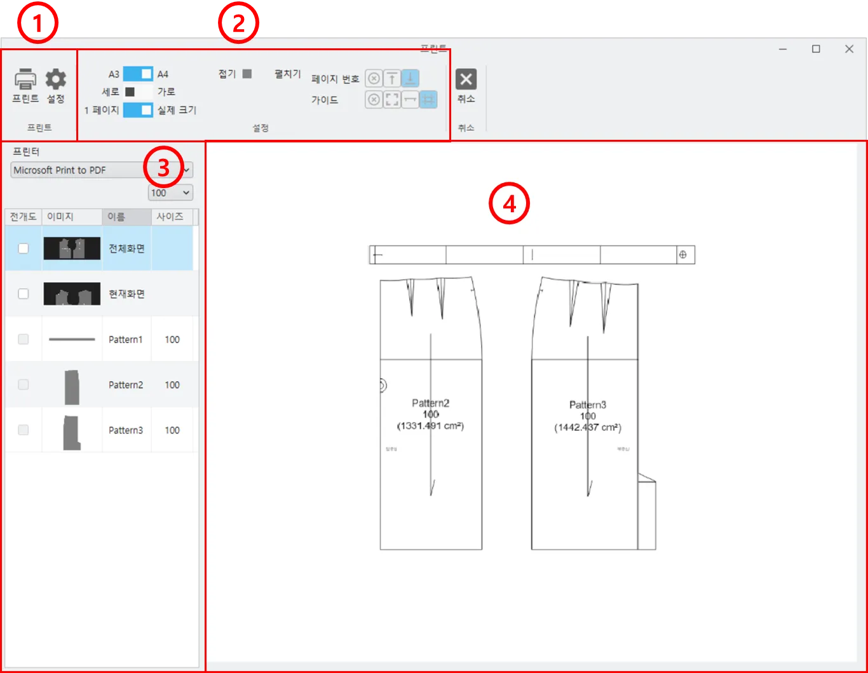Check the 현재화면 row checkbox
Image resolution: width=868 pixels, height=673 pixels.
tap(24, 294)
